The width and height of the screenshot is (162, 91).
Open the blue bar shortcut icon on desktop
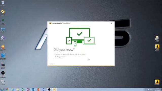click(3, 30)
